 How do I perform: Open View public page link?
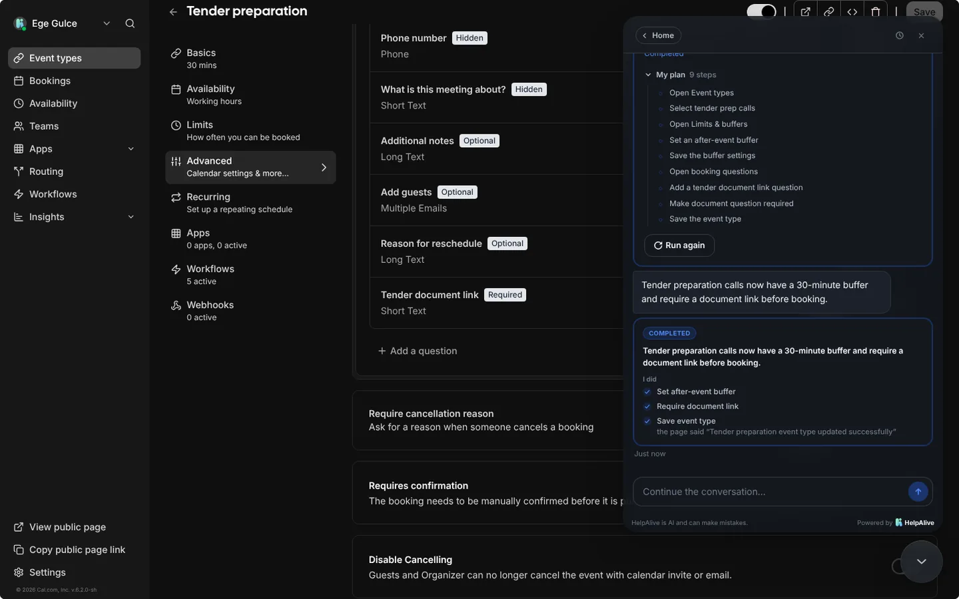(x=74, y=527)
